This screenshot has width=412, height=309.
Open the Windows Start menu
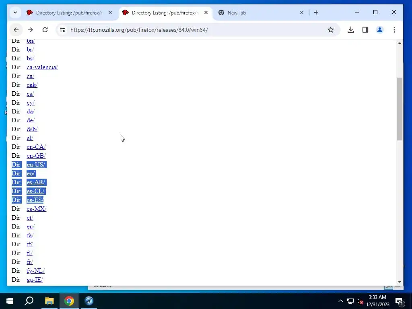click(10, 301)
